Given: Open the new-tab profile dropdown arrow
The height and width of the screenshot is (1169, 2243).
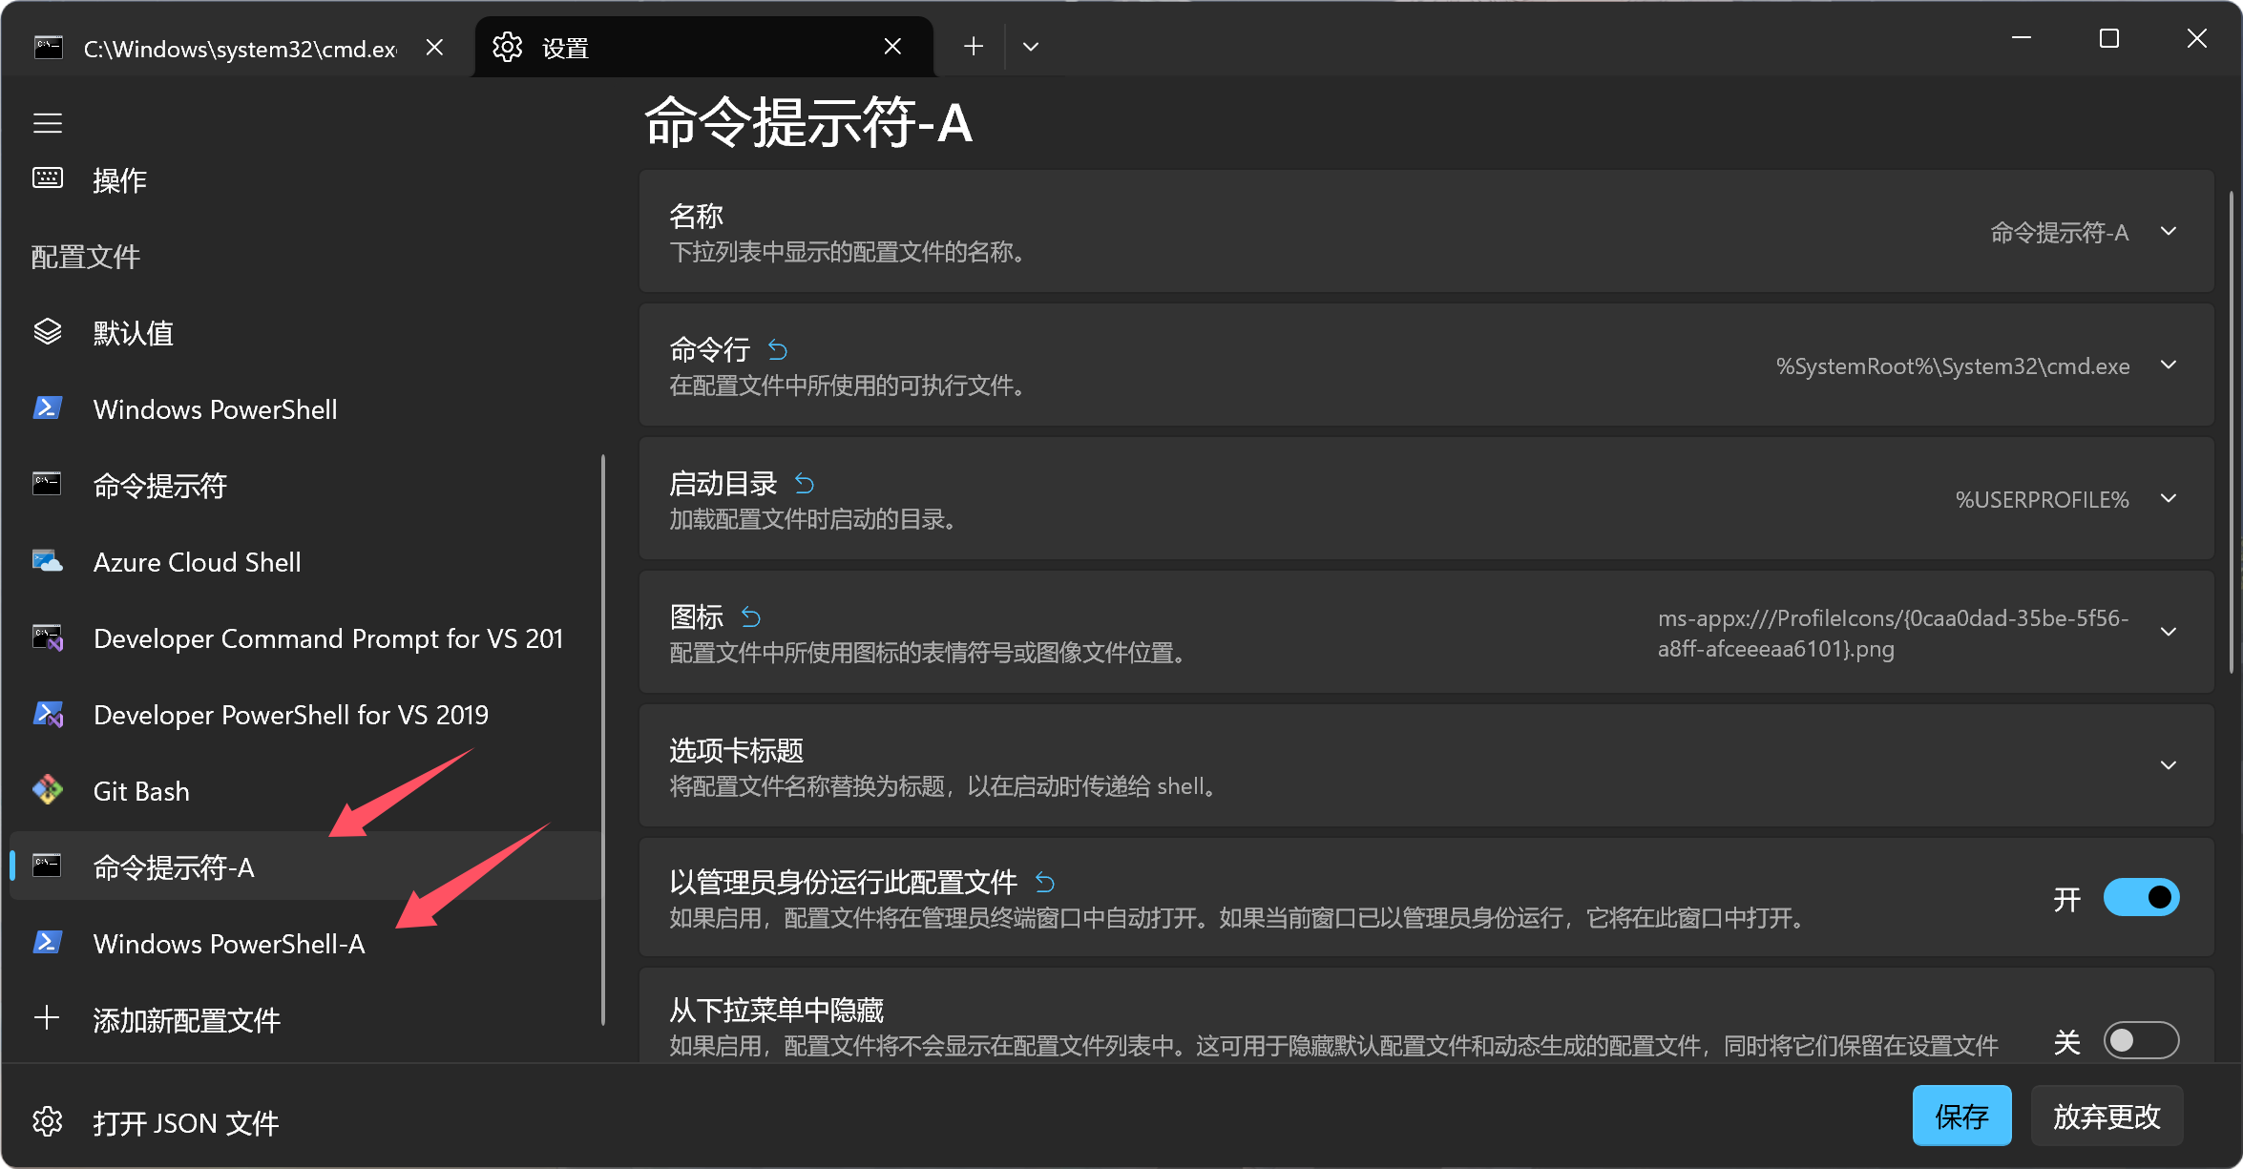Looking at the screenshot, I should [1031, 46].
